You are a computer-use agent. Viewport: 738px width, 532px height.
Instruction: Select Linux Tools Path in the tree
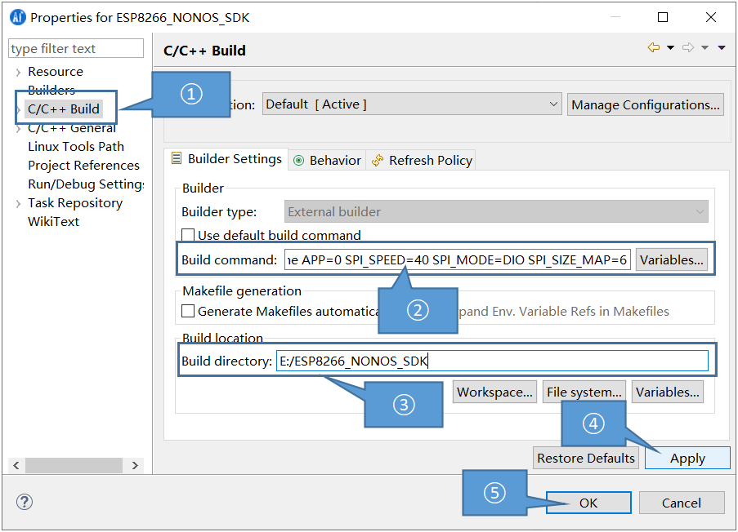coord(76,147)
